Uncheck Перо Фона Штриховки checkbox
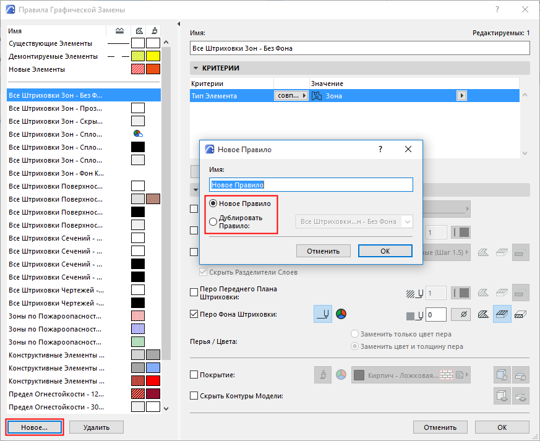 [x=194, y=314]
